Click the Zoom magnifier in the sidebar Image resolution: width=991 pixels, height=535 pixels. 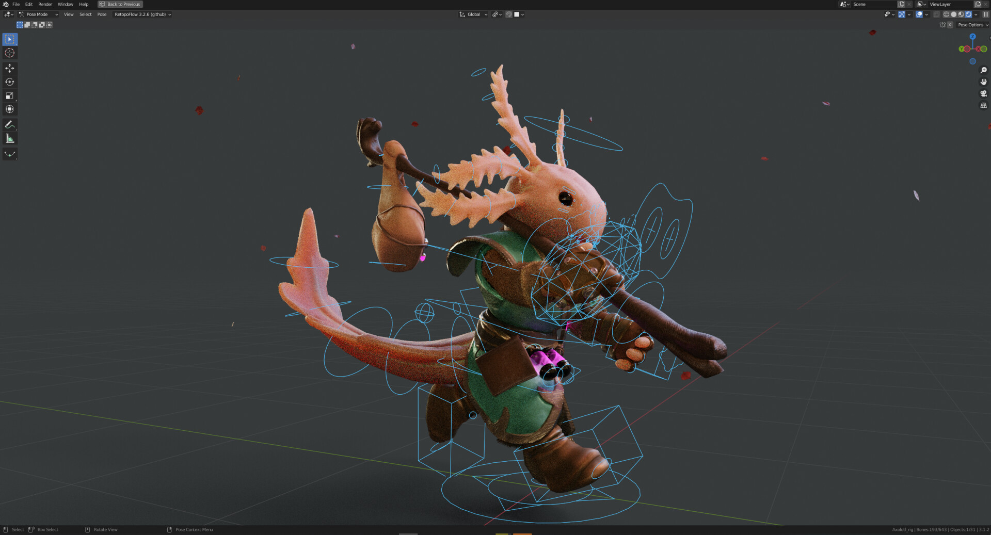(984, 70)
